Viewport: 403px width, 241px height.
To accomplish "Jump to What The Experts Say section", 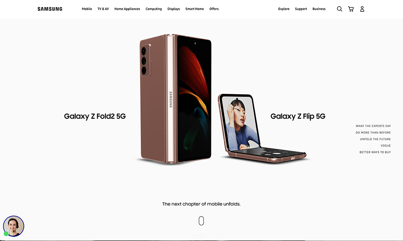I will [373, 126].
